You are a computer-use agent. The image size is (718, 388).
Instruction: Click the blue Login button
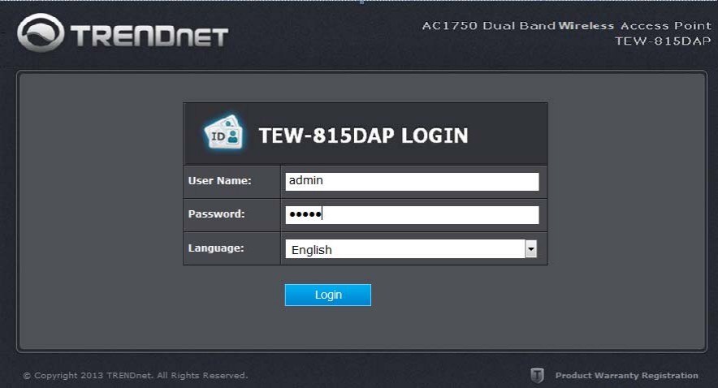tap(328, 295)
